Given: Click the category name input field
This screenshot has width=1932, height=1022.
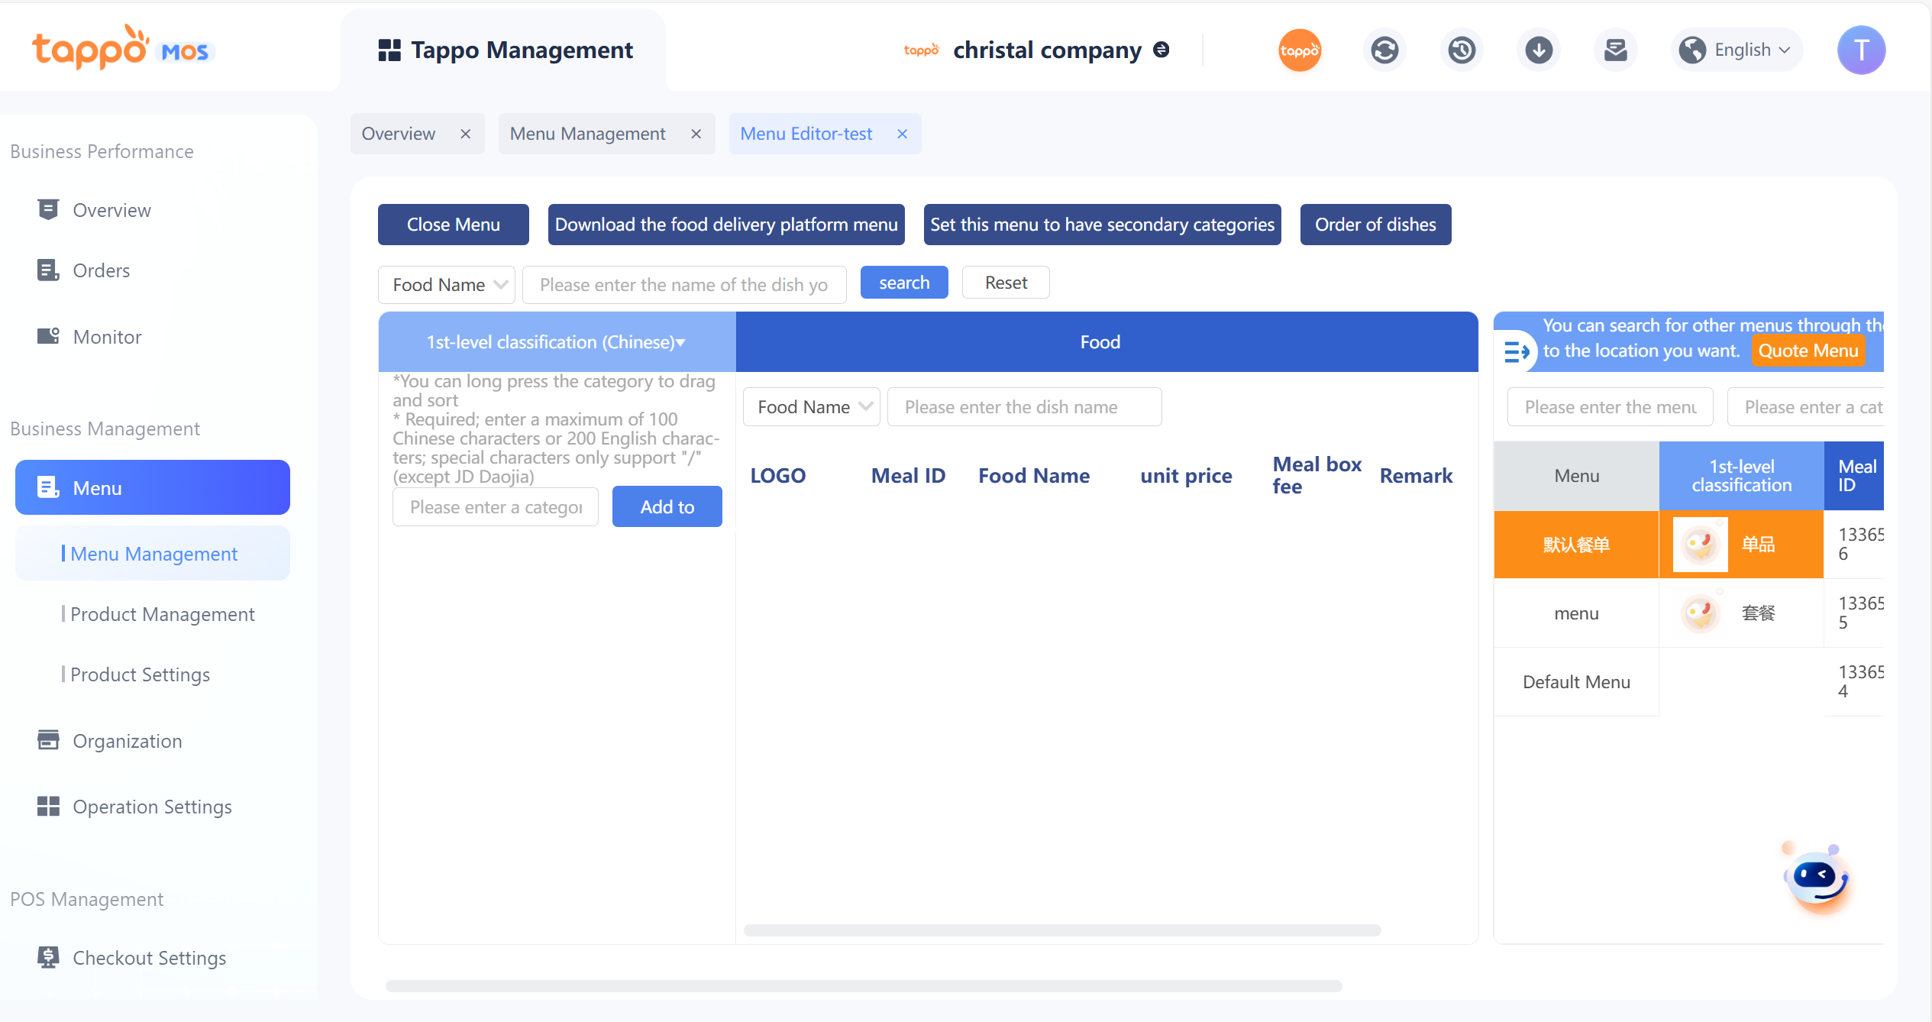Looking at the screenshot, I should [x=496, y=507].
